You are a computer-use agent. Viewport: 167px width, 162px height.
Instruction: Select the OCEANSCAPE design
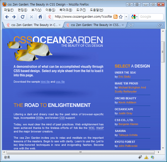pyautogui.click(x=124, y=109)
